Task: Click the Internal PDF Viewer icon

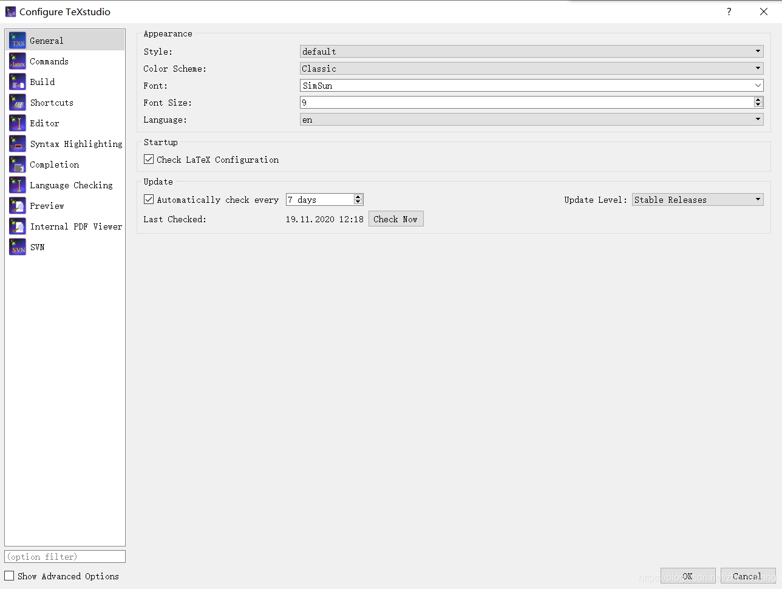Action: click(18, 226)
